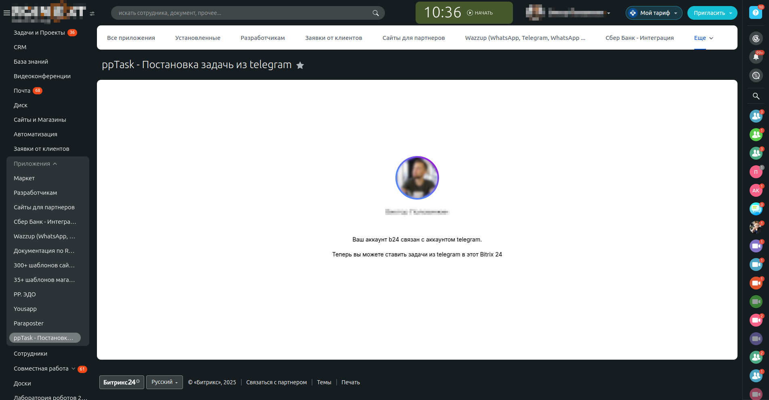Click the user avatar in the top bar
The height and width of the screenshot is (400, 769).
tap(536, 12)
